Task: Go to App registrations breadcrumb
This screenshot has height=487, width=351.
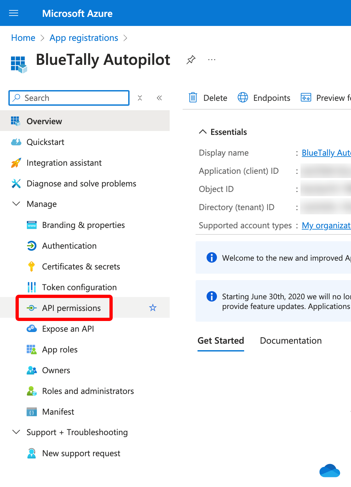Action: click(84, 38)
